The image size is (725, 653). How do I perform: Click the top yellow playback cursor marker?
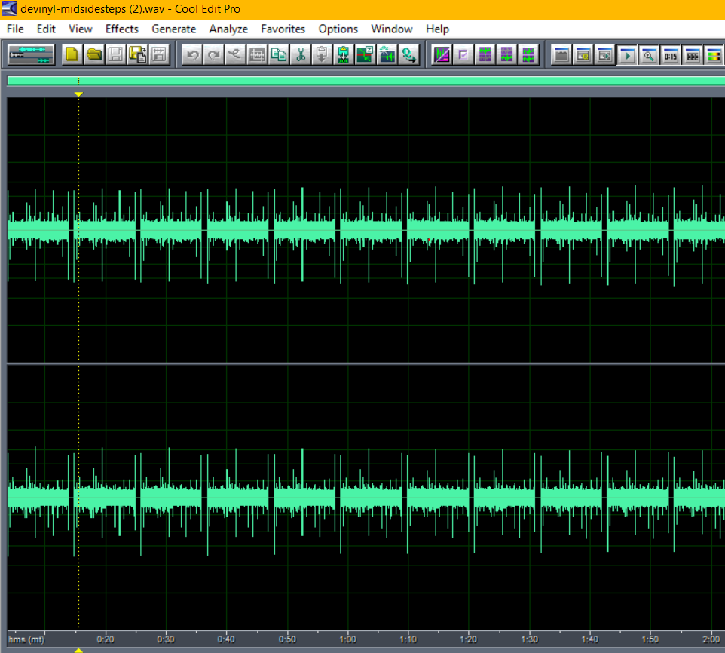[78, 94]
